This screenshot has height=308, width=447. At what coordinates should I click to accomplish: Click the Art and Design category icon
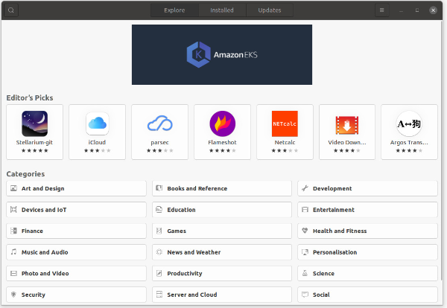click(x=13, y=188)
